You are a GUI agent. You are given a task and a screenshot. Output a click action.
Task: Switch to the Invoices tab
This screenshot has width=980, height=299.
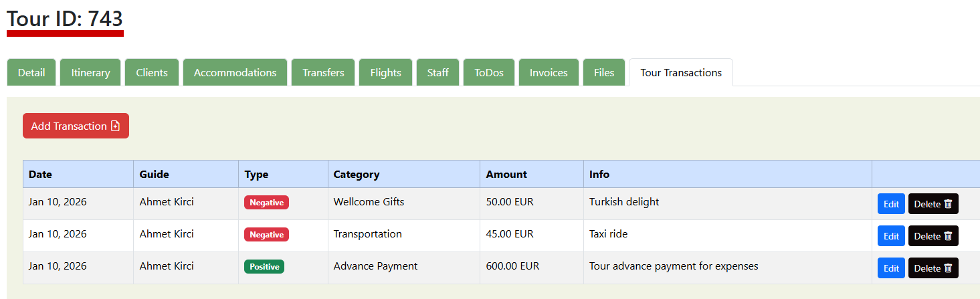(x=549, y=72)
